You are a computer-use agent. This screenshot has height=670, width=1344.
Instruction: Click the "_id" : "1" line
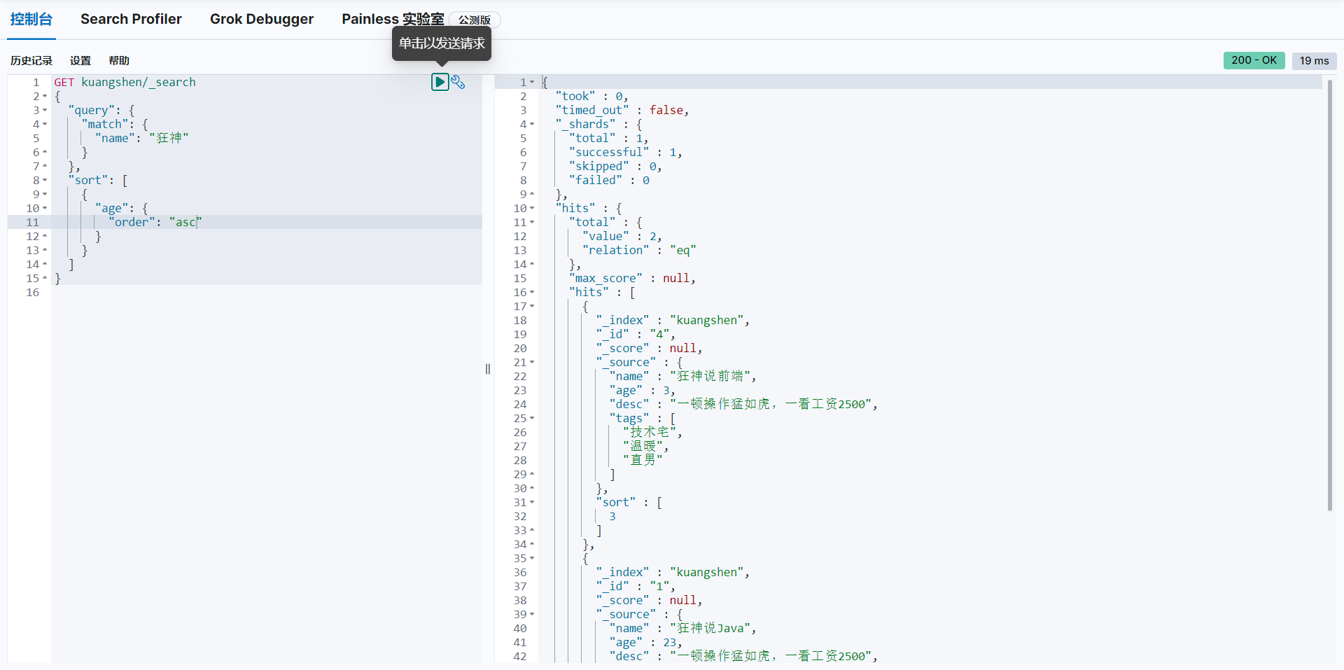(x=636, y=586)
